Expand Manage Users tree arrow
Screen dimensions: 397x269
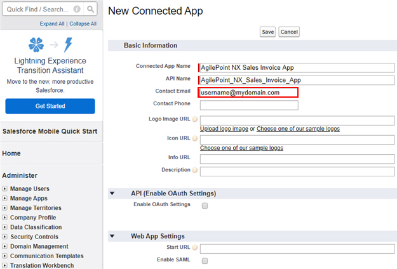pos(4,188)
